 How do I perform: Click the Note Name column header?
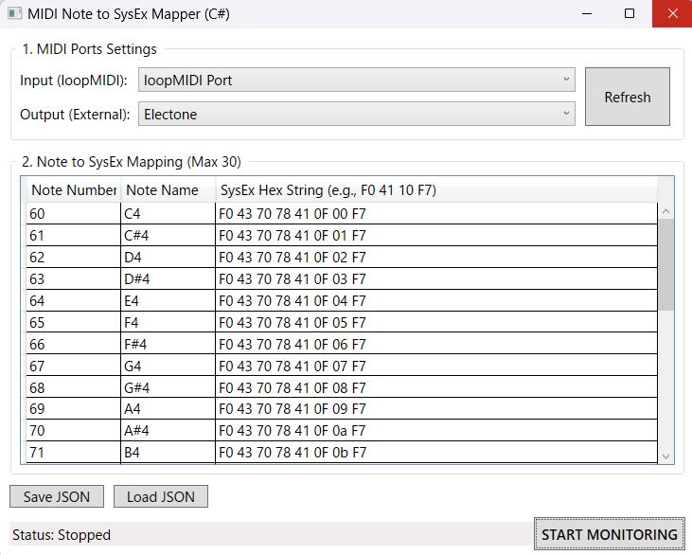pos(169,190)
